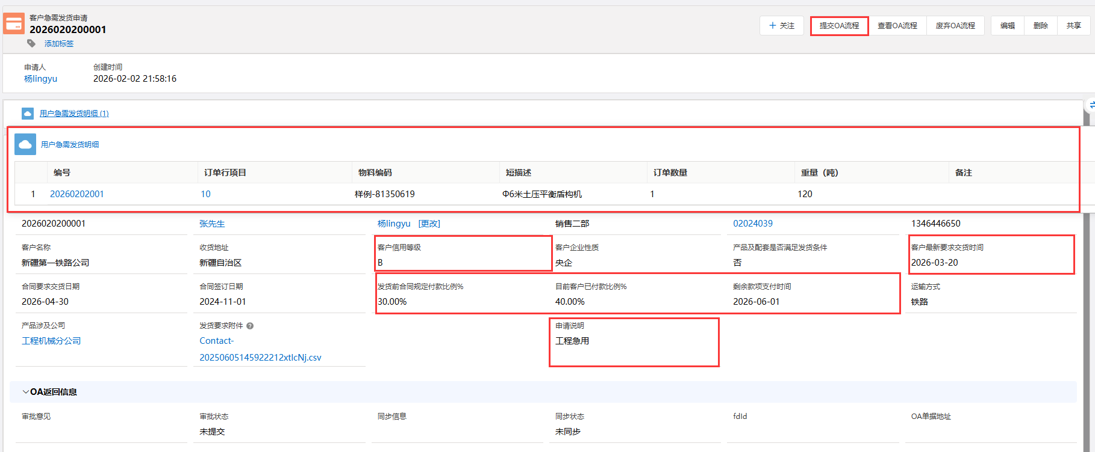Discard the OA流程
The height and width of the screenshot is (452, 1095).
point(955,26)
